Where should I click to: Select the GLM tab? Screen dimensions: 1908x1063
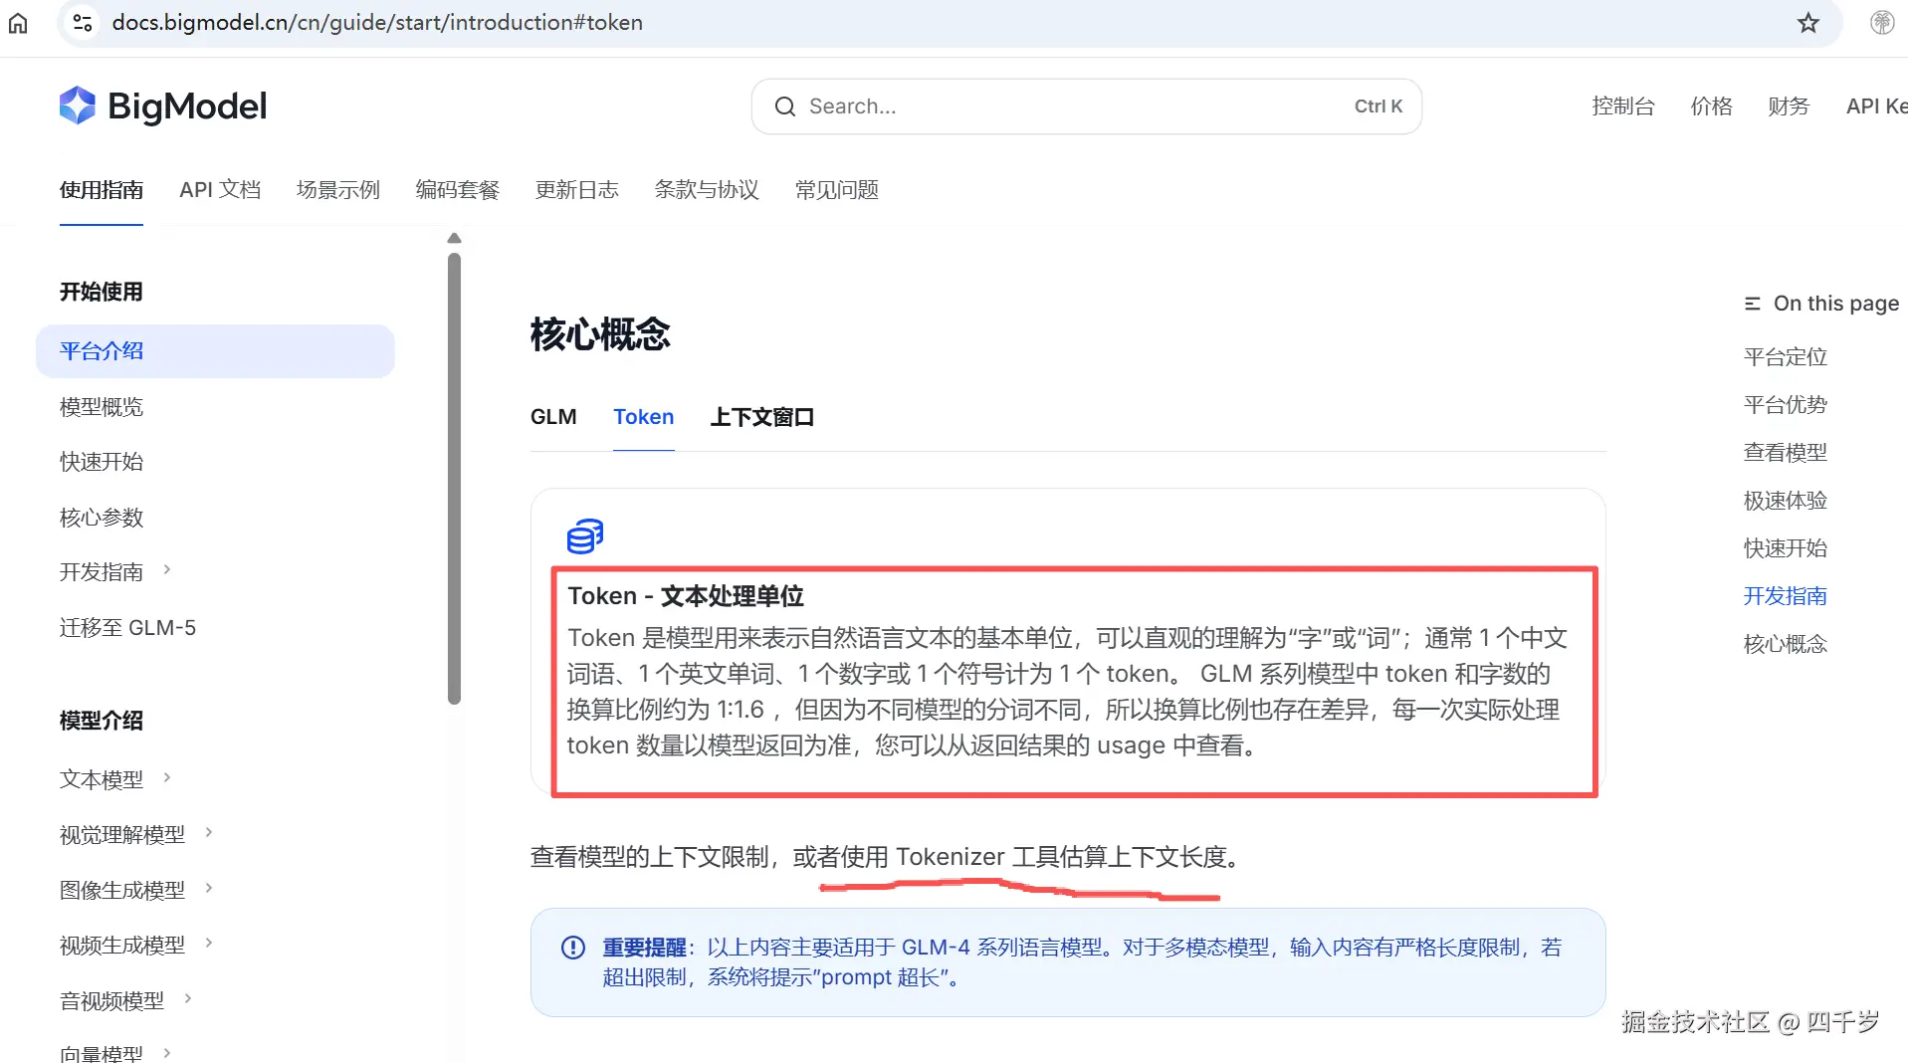(x=553, y=417)
